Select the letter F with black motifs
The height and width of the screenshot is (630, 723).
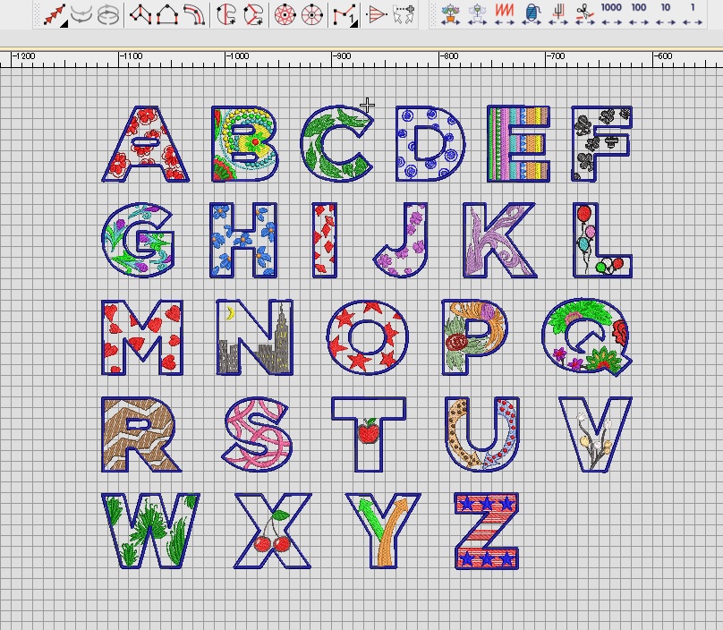point(601,144)
